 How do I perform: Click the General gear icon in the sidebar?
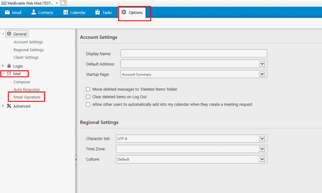pyautogui.click(x=9, y=34)
